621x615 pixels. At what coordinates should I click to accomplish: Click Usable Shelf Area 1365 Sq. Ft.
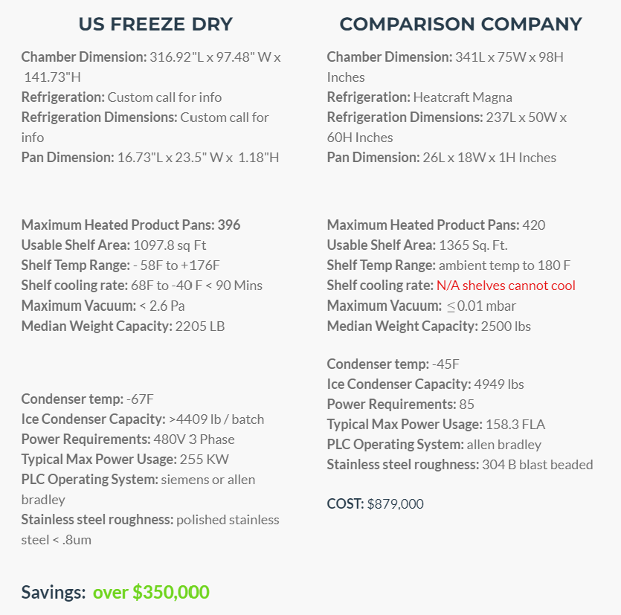(x=417, y=245)
